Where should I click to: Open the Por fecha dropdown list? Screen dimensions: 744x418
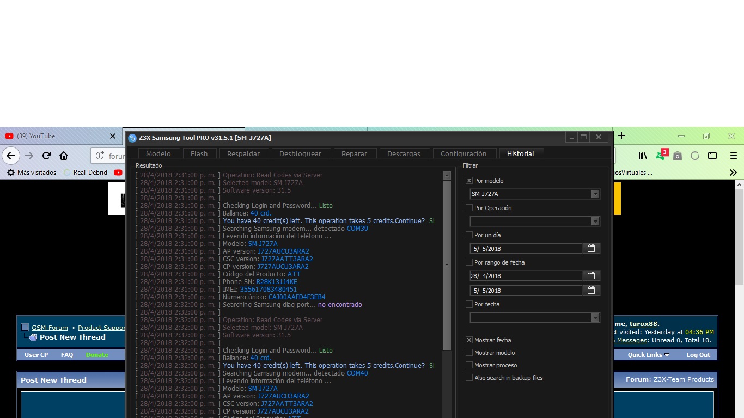(x=595, y=318)
